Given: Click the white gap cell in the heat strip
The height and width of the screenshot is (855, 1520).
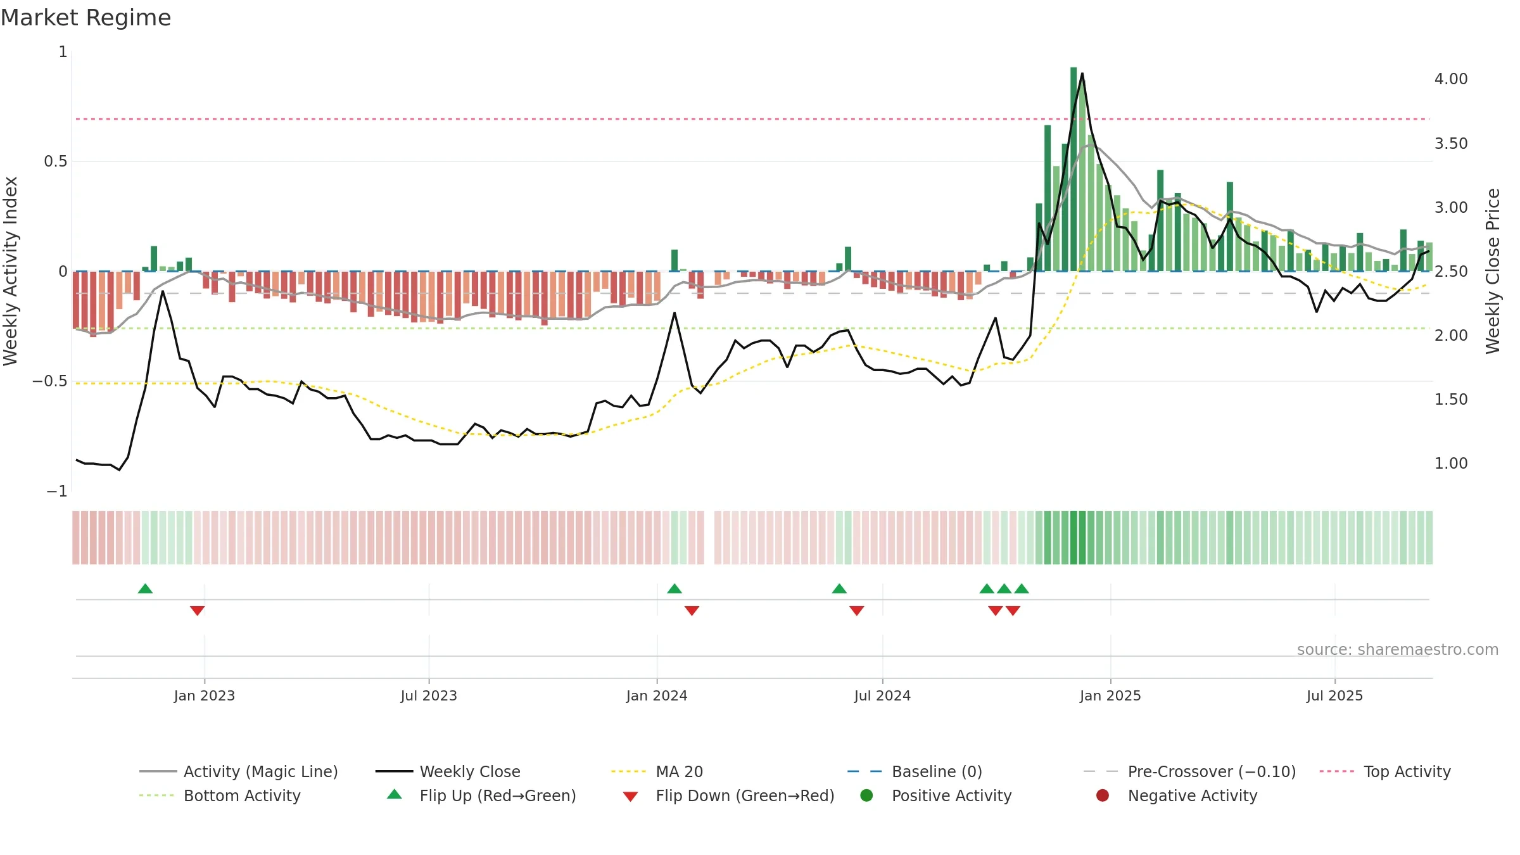Looking at the screenshot, I should pyautogui.click(x=709, y=538).
